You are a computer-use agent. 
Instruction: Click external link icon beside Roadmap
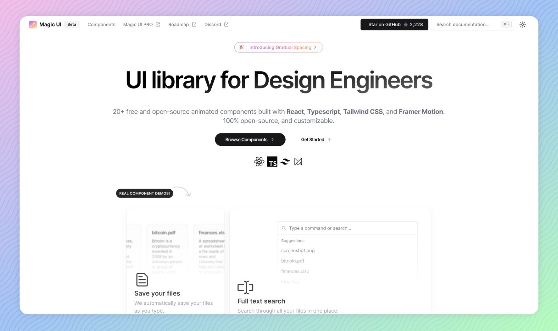pos(194,24)
